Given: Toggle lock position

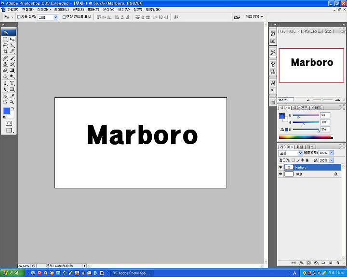Looking at the screenshot, I should pyautogui.click(x=303, y=160).
